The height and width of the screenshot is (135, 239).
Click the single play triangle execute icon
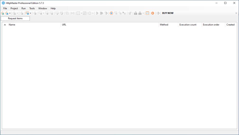[97, 13]
